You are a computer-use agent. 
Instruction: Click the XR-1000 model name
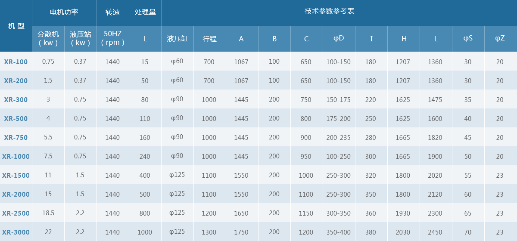click(x=16, y=156)
